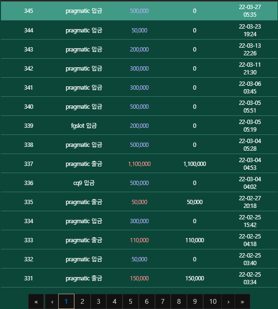Click date 22-03-27 05:35
The width and height of the screenshot is (278, 309).
click(250, 11)
